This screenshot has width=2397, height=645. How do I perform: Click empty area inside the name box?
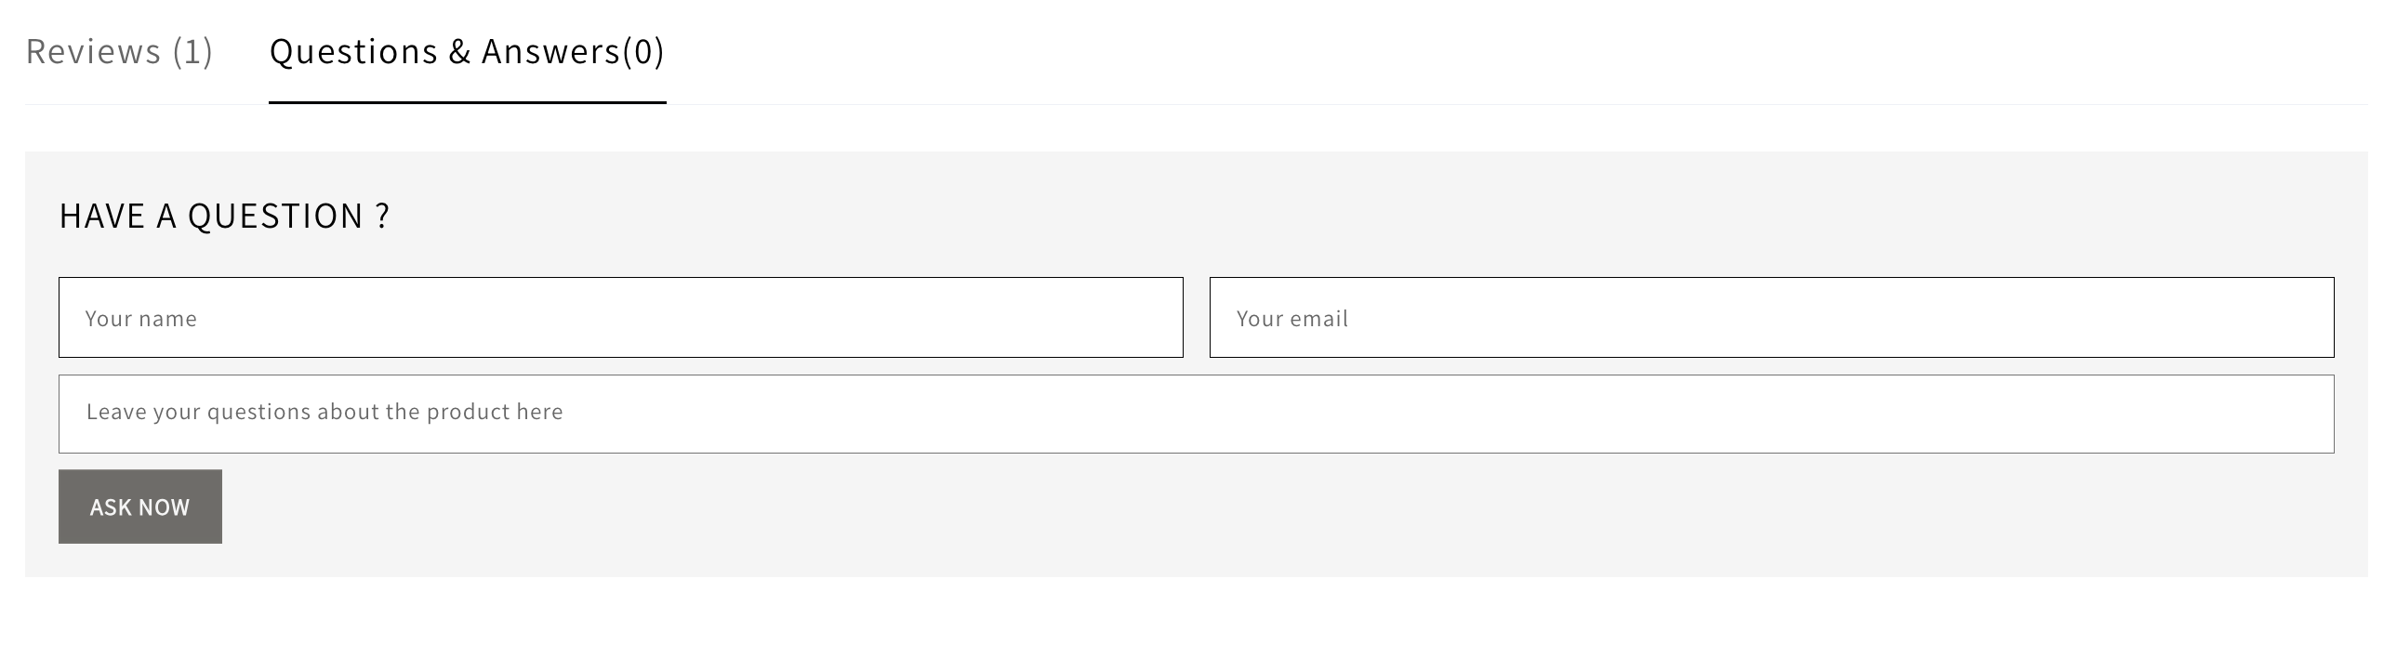[x=745, y=317]
